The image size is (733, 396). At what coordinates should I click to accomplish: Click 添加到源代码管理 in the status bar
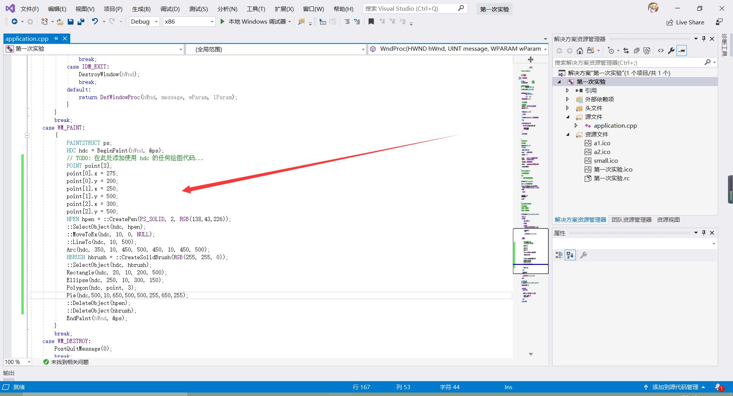click(675, 387)
